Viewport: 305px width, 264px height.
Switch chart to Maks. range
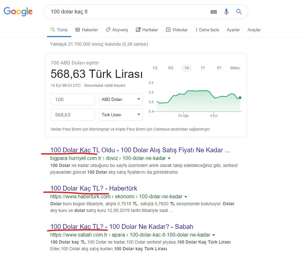point(235,68)
